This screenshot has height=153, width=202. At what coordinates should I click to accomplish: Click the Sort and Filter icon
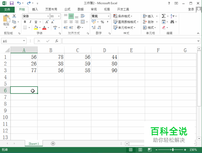click(x=172, y=16)
